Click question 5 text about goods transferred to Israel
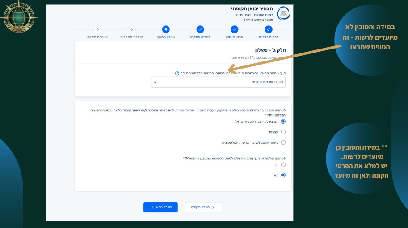 (188, 113)
